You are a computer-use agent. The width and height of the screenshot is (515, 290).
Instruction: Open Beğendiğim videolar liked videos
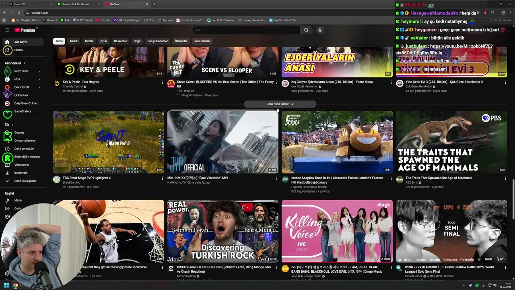(x=22, y=157)
